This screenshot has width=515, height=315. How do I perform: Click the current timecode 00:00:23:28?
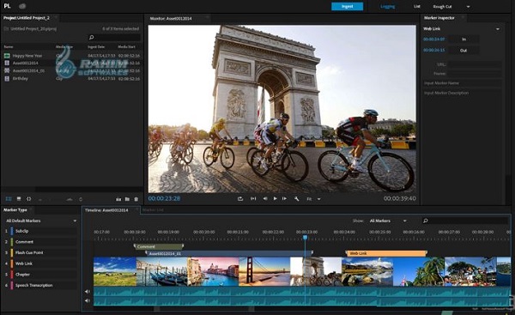click(x=164, y=198)
